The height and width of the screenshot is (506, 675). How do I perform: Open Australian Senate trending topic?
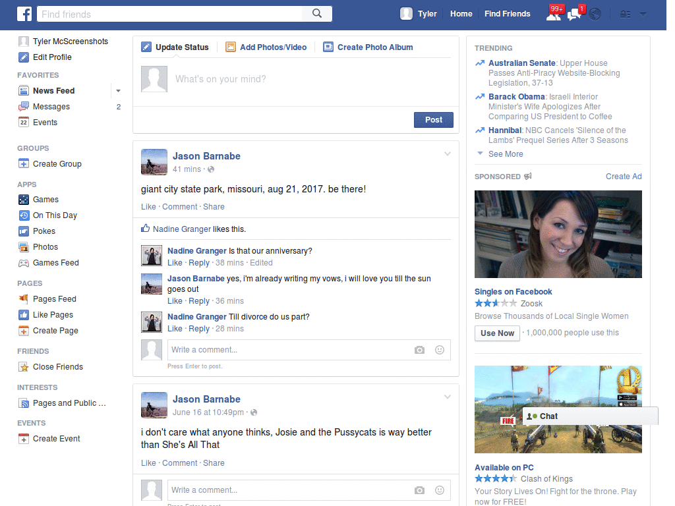pyautogui.click(x=522, y=63)
